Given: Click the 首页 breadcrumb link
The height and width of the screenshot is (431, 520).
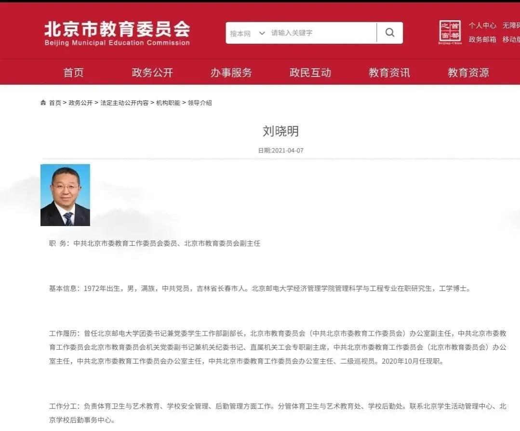Looking at the screenshot, I should pos(55,103).
